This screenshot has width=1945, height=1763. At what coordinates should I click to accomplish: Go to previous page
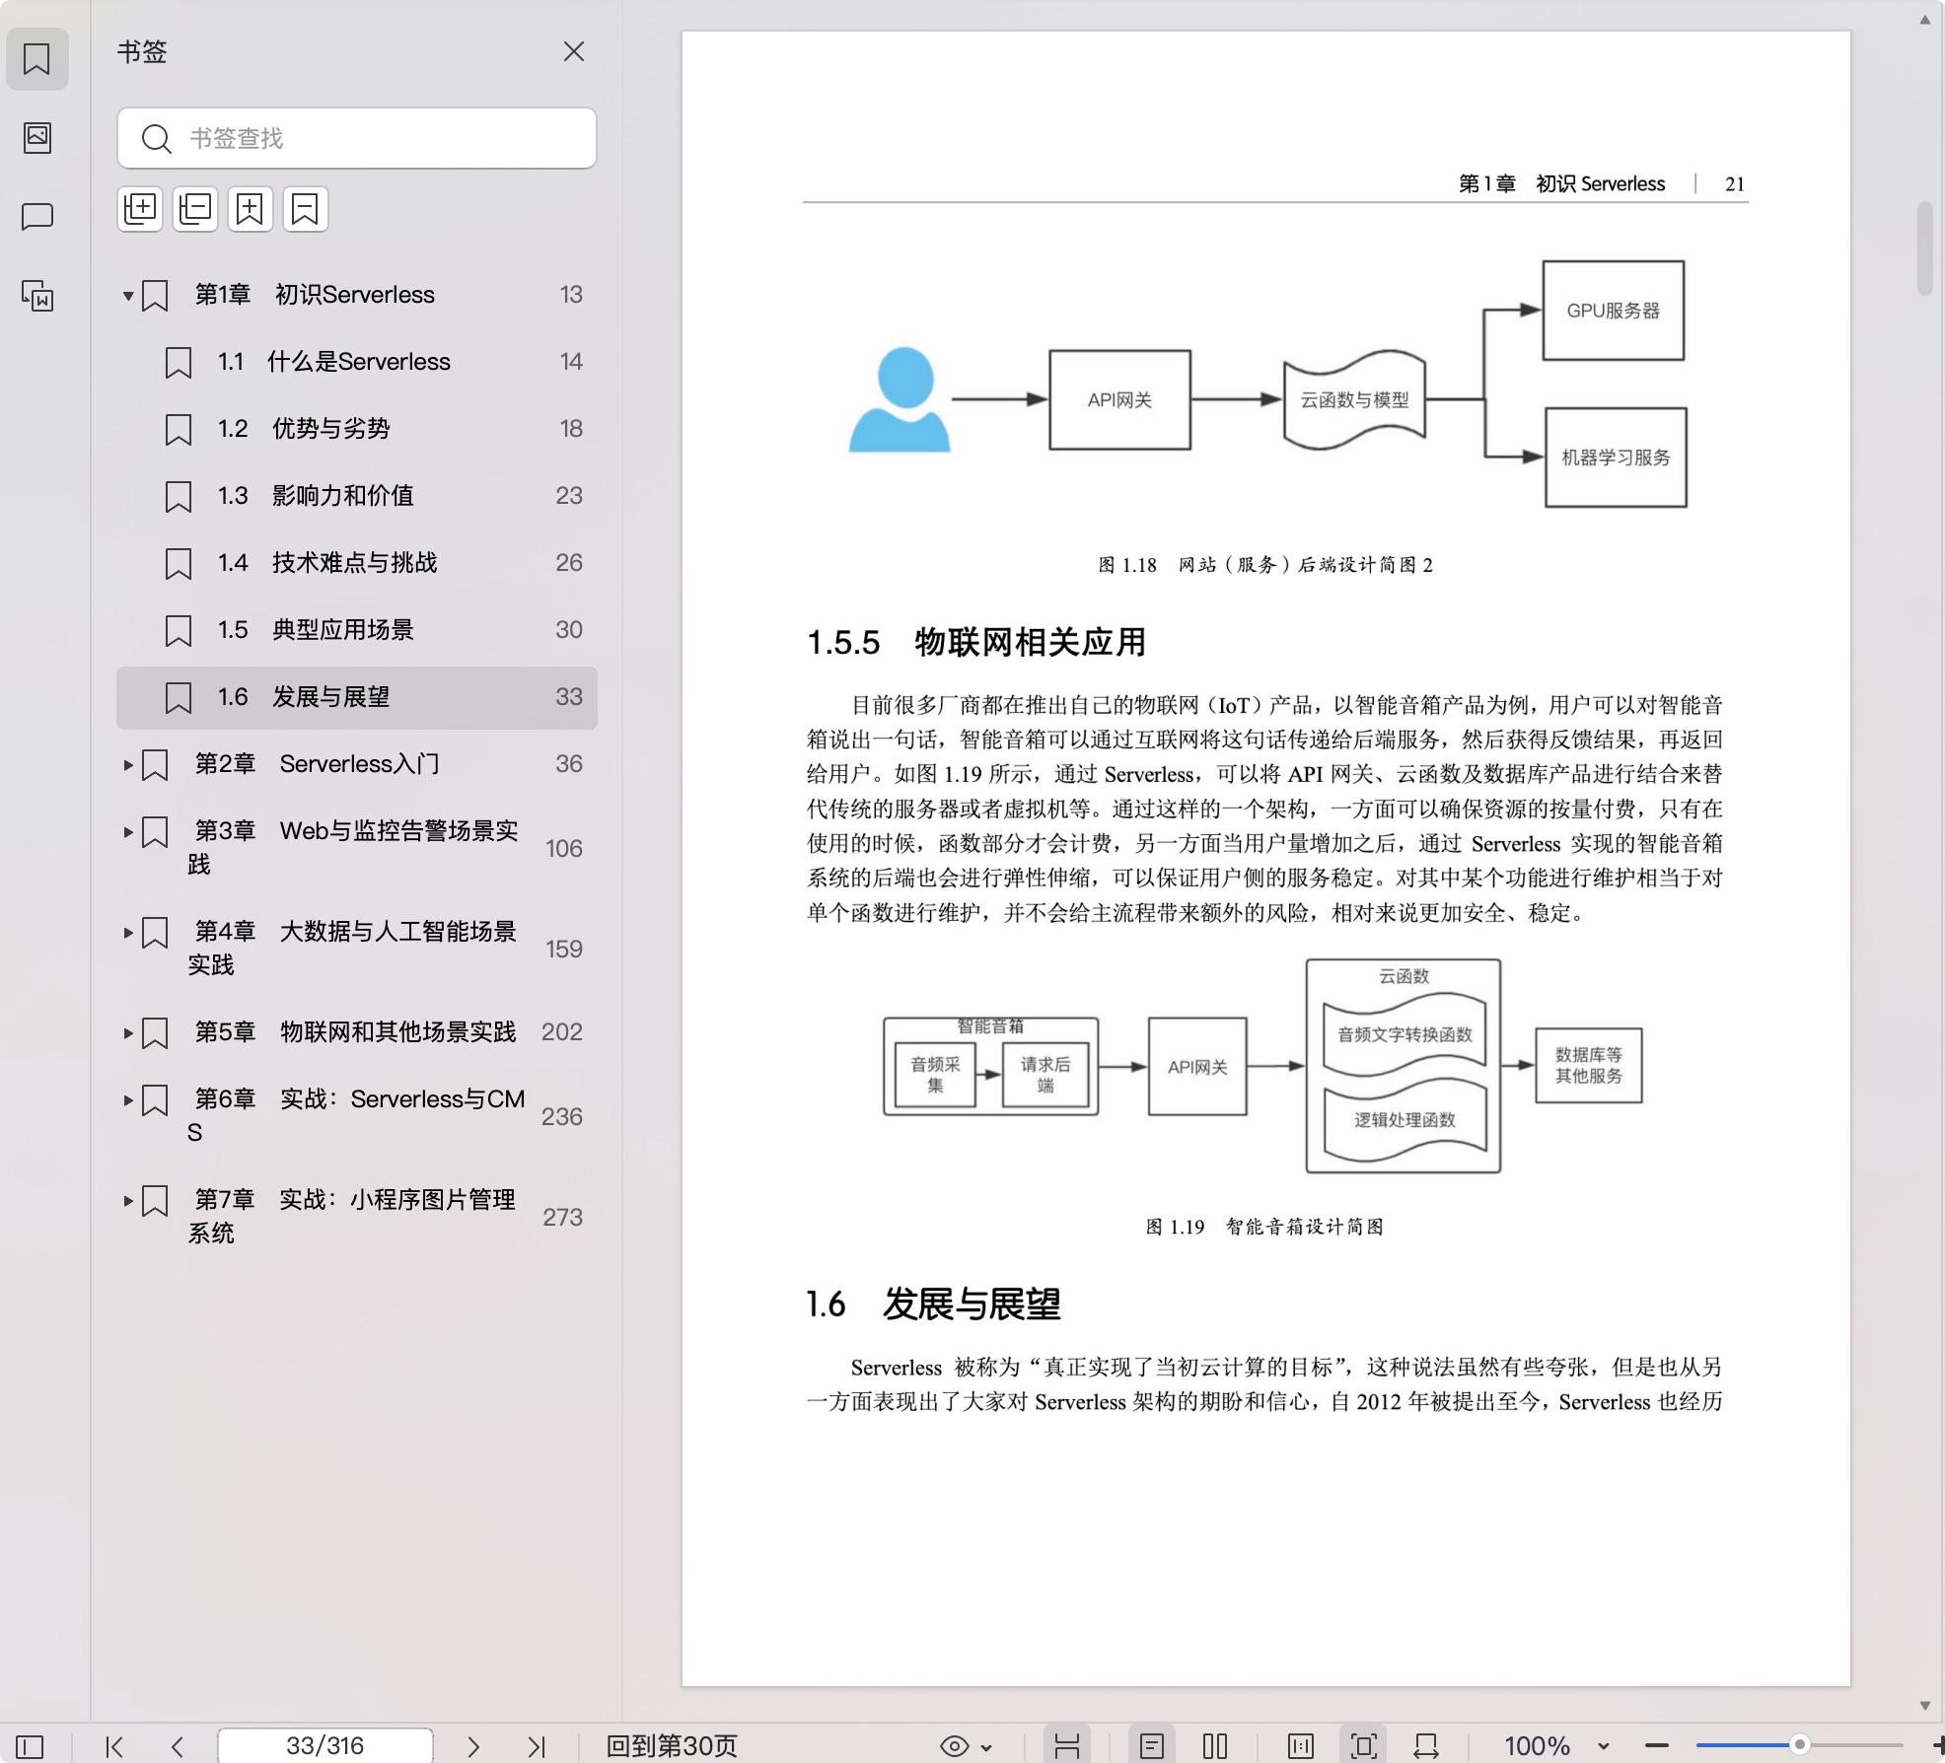coord(178,1746)
